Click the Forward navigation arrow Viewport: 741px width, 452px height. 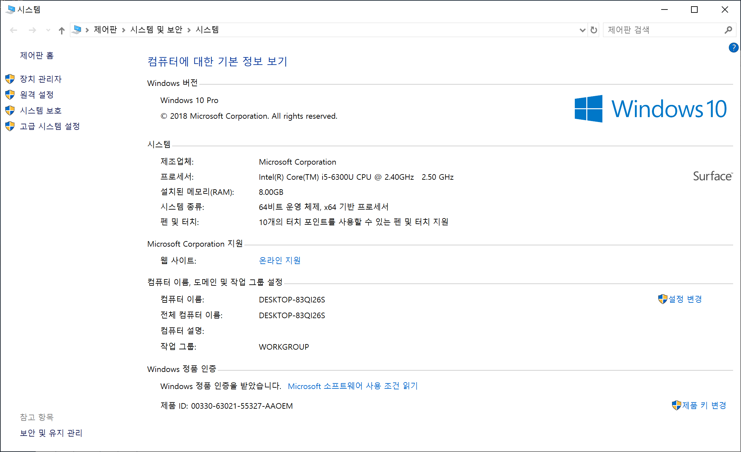pos(32,30)
